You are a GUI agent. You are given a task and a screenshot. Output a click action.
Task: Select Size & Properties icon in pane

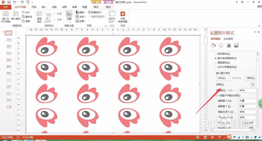[x=228, y=46]
